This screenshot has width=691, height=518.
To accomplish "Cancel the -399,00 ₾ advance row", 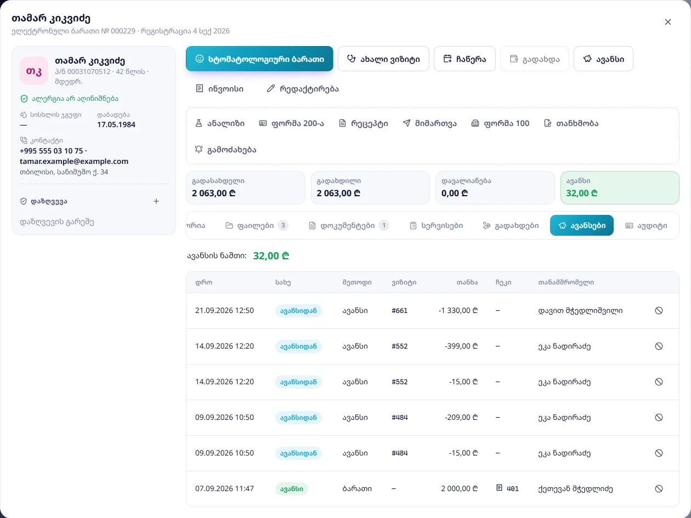I will 659,346.
